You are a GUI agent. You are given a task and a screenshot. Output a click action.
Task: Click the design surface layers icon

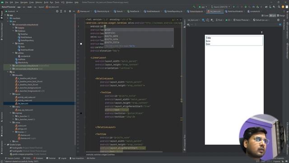click(204, 20)
